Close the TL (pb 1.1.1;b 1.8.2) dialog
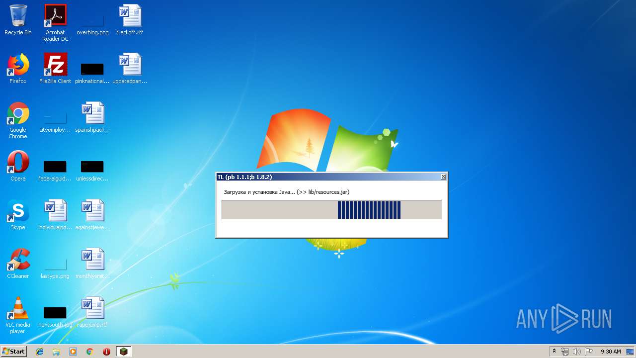 [x=444, y=177]
